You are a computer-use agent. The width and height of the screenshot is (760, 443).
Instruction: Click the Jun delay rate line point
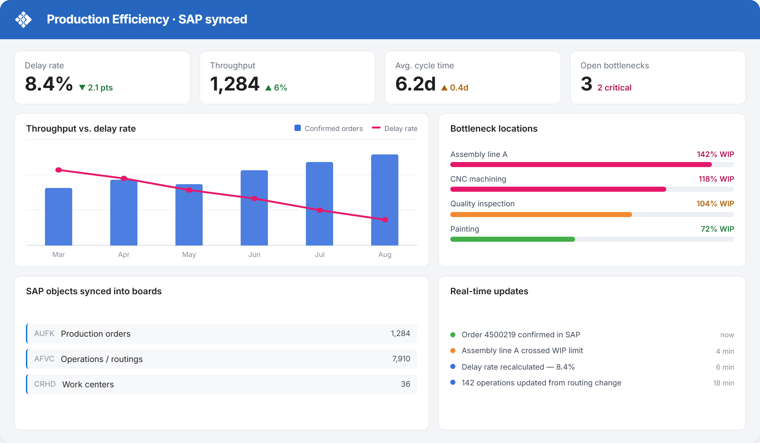(254, 199)
